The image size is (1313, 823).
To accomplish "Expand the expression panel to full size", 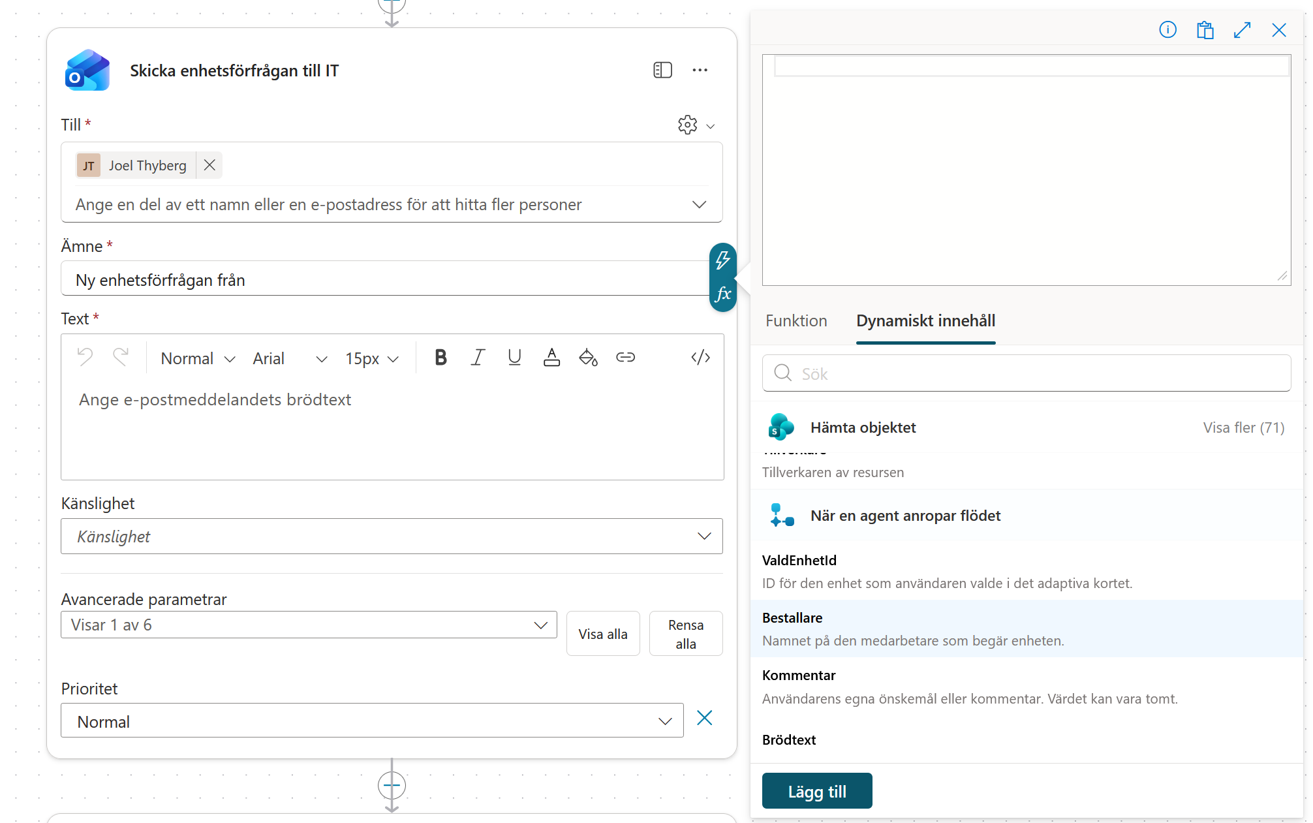I will pyautogui.click(x=1242, y=29).
